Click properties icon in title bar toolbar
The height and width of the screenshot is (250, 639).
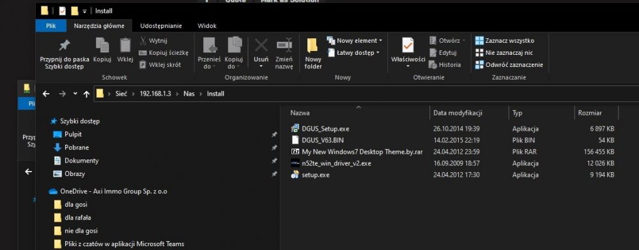(63, 11)
